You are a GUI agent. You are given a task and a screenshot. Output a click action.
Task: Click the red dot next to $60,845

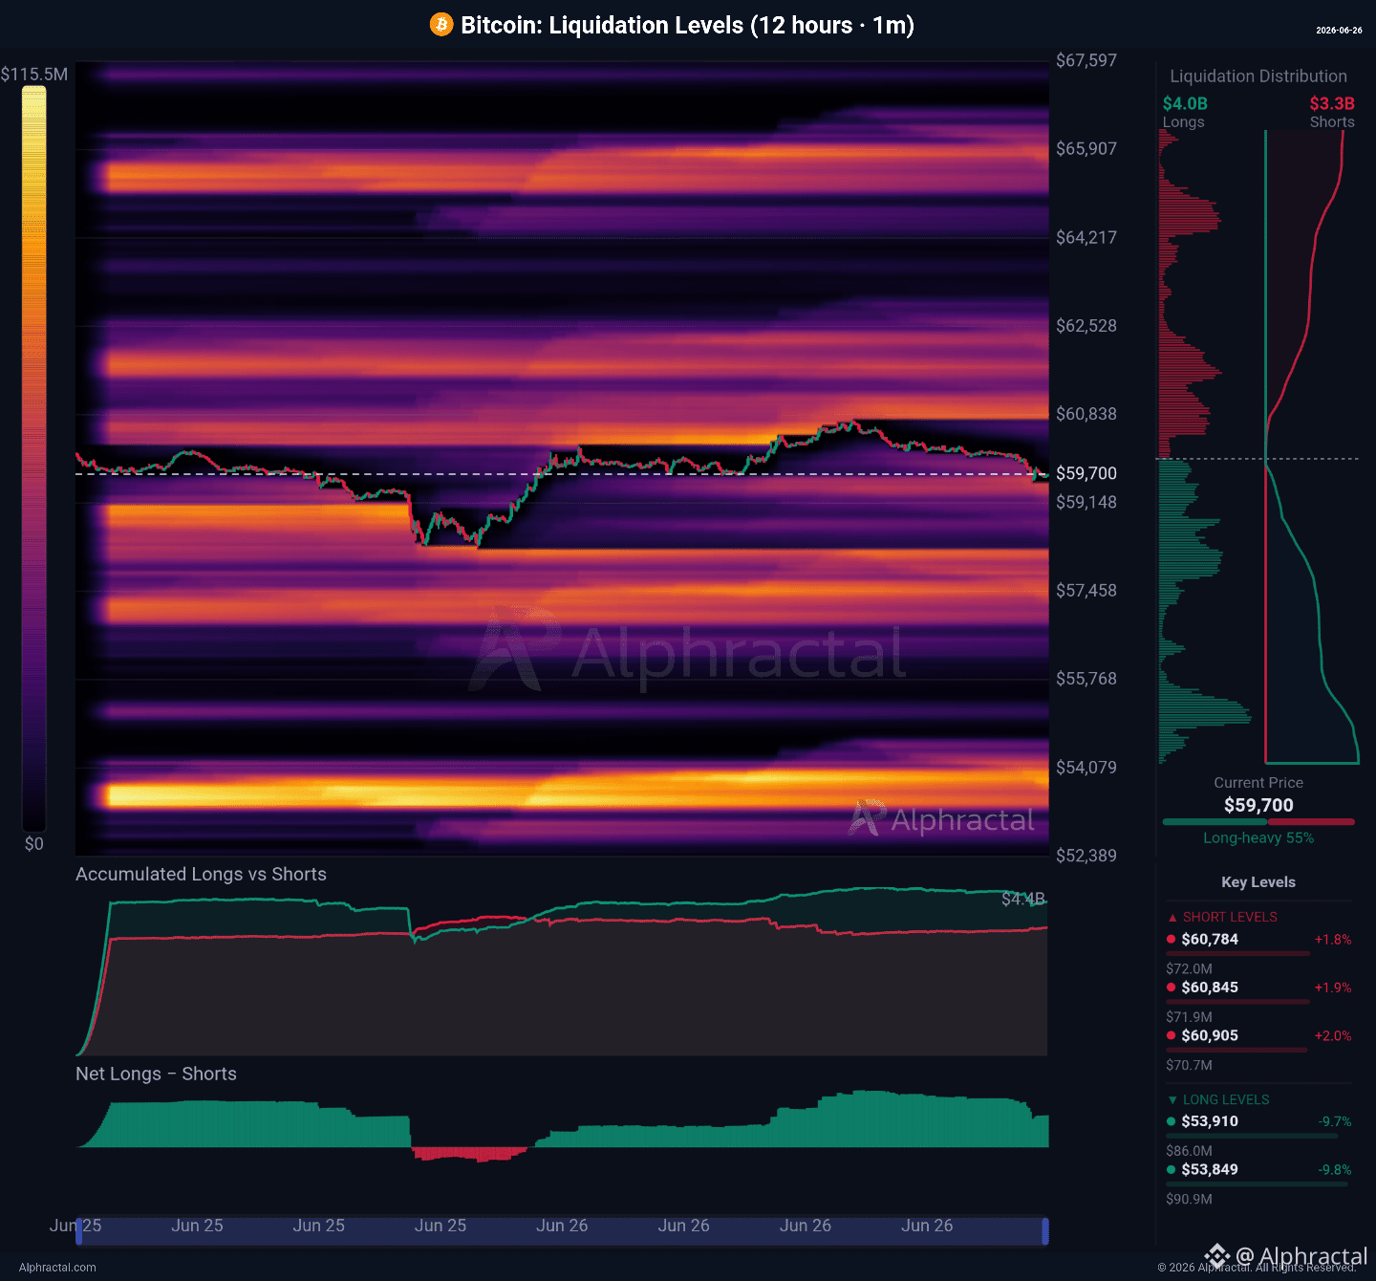pos(1172,987)
